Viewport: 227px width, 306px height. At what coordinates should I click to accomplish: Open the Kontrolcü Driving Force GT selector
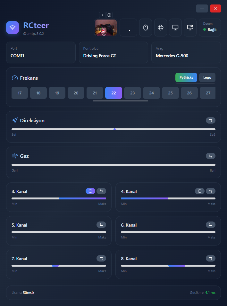pos(113,52)
